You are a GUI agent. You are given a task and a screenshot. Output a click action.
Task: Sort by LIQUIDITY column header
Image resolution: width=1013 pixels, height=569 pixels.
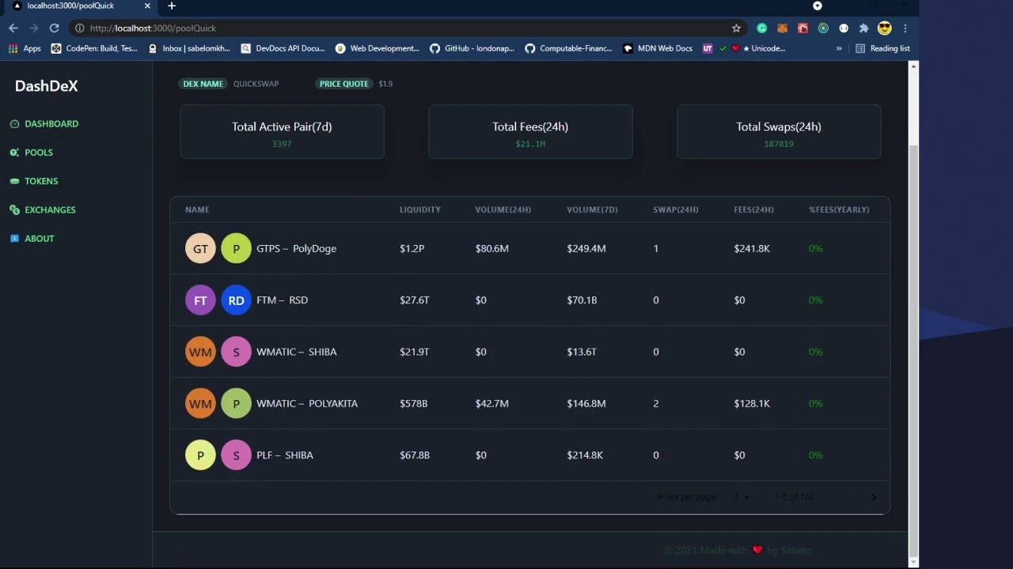(420, 209)
